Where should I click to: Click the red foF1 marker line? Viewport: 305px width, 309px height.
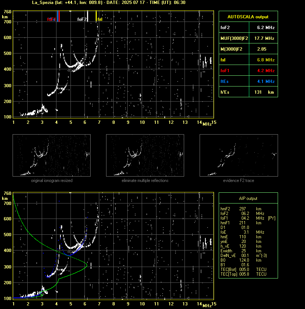[x=59, y=16]
